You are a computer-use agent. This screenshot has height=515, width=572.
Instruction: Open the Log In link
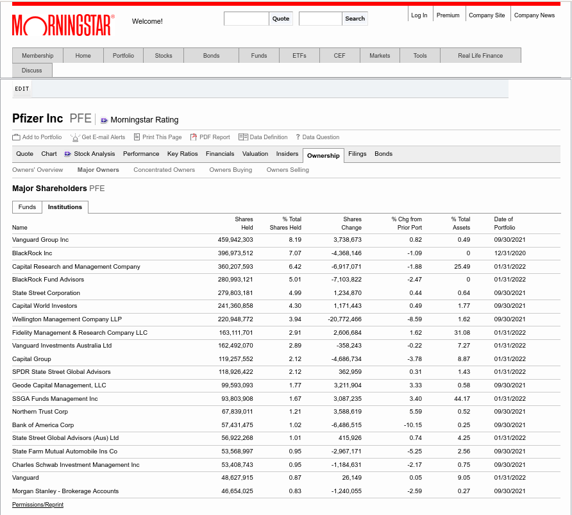(419, 15)
